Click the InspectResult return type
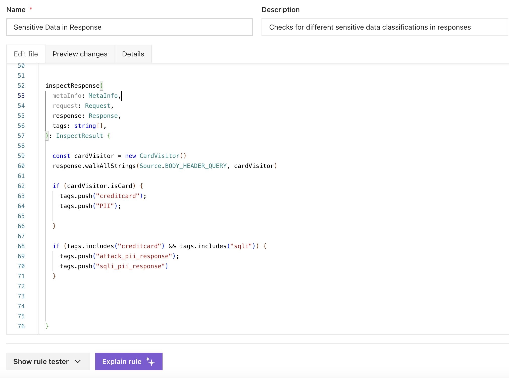 (x=79, y=136)
